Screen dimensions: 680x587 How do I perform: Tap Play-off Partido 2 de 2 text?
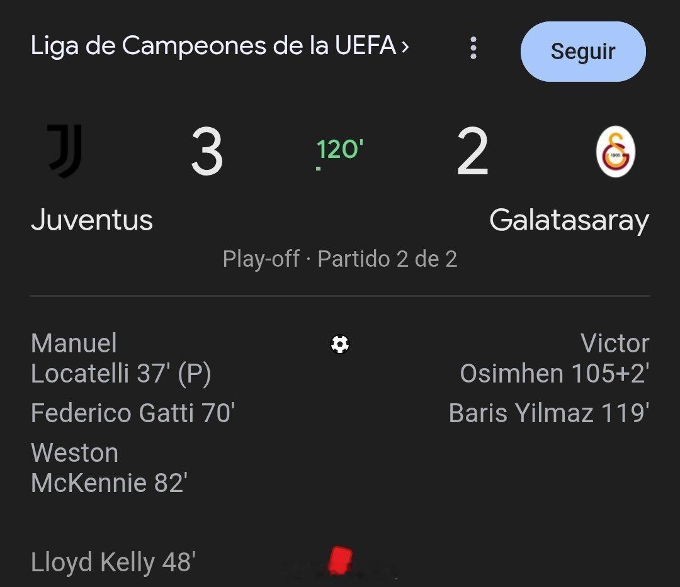(340, 259)
